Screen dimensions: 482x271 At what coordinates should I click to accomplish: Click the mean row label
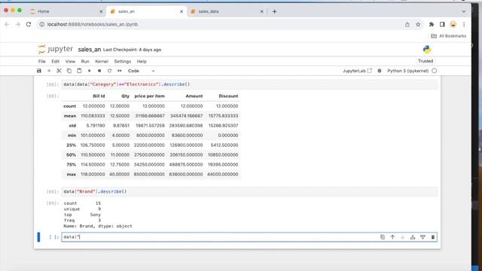70,116
